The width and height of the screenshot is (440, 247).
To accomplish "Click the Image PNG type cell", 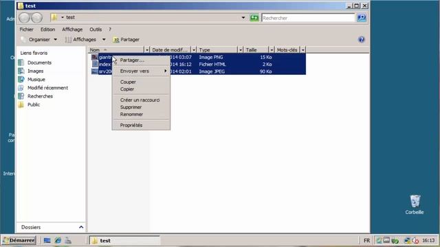I will (211, 57).
